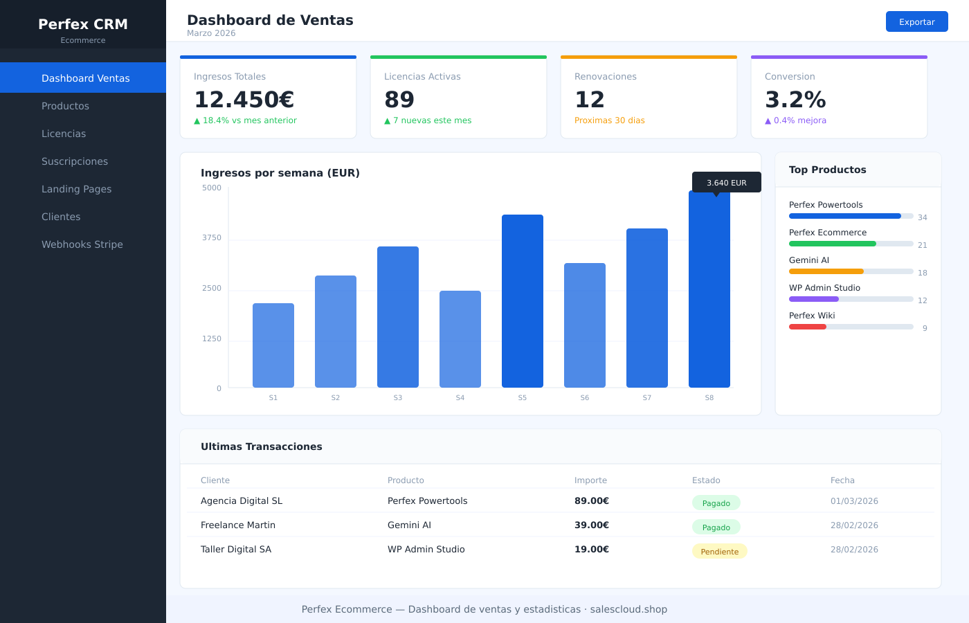
Task: Open Dashboard Ventas in the sidebar
Action: [85, 78]
